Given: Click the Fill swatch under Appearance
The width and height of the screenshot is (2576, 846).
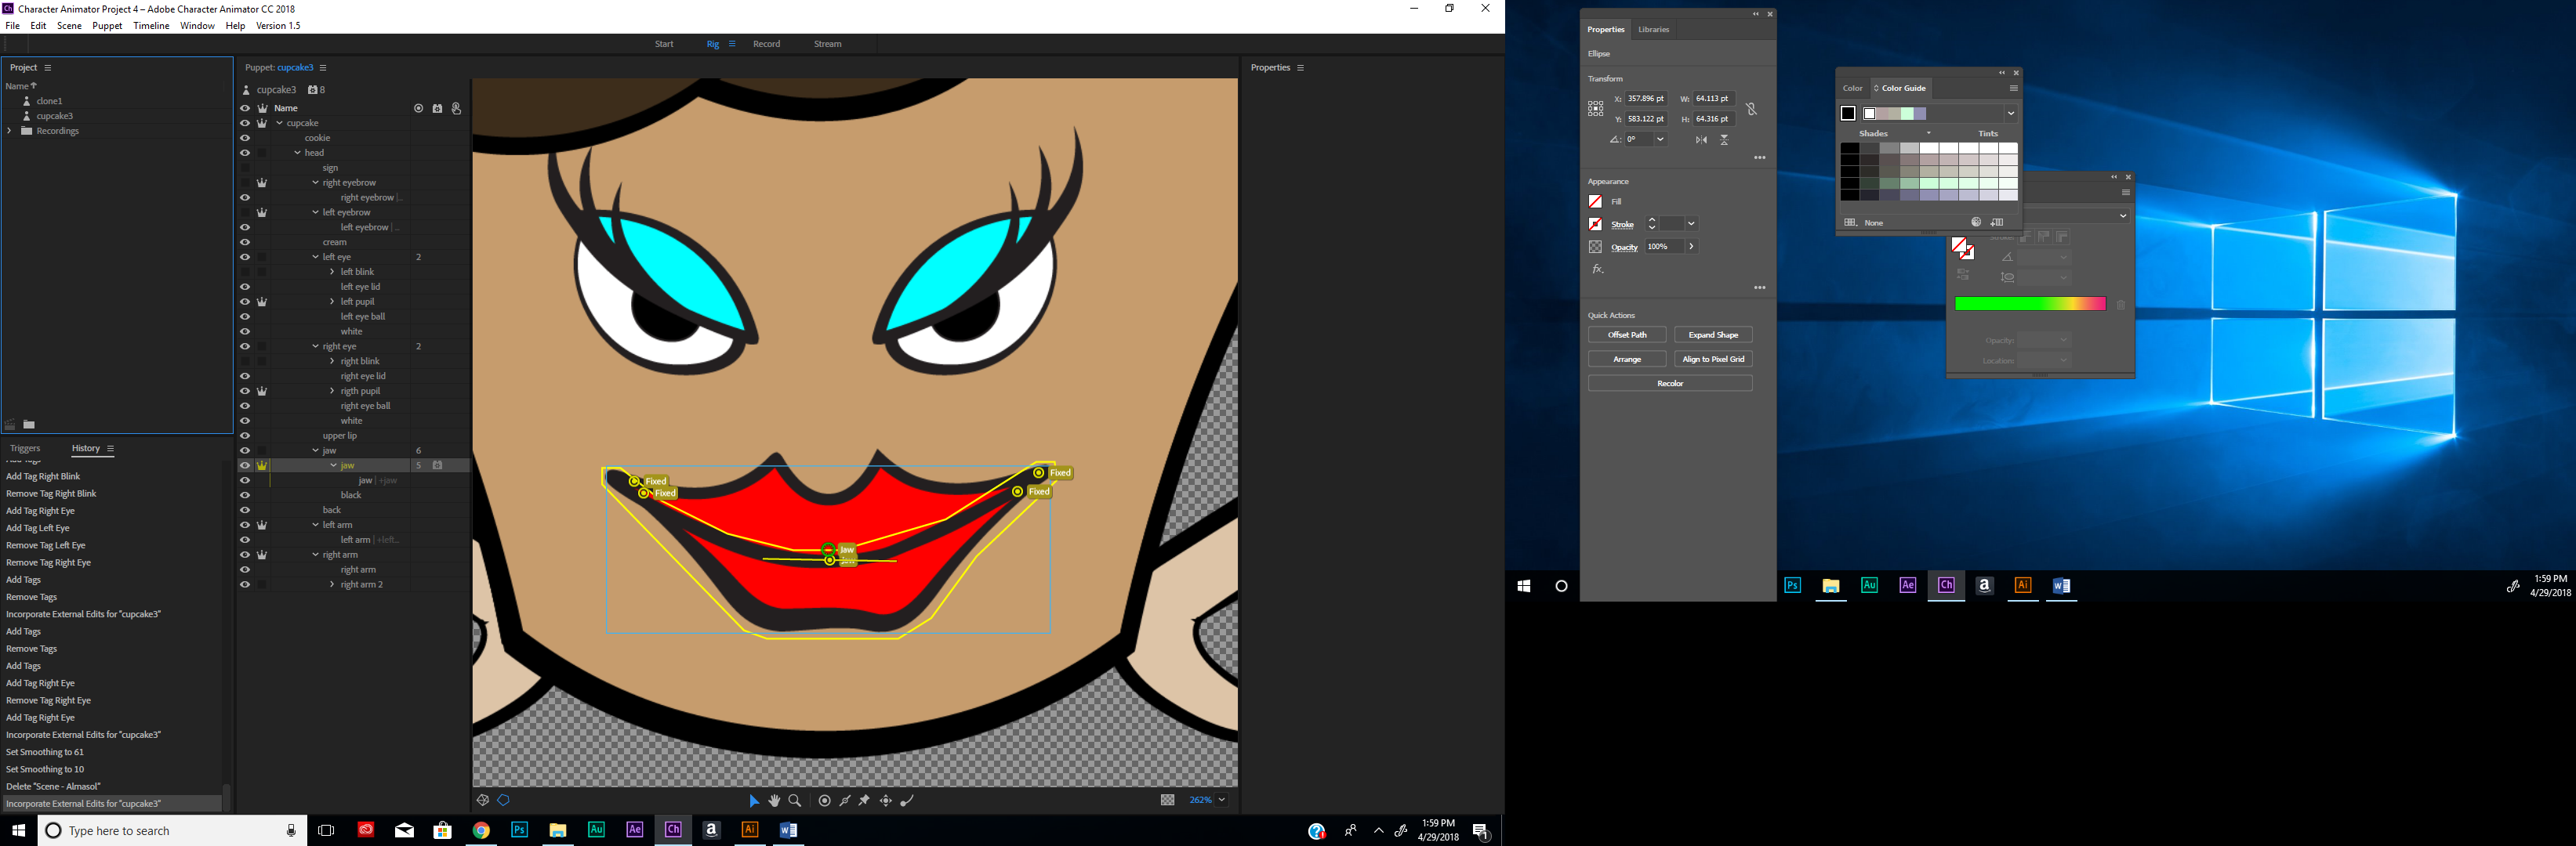Looking at the screenshot, I should tap(1595, 201).
